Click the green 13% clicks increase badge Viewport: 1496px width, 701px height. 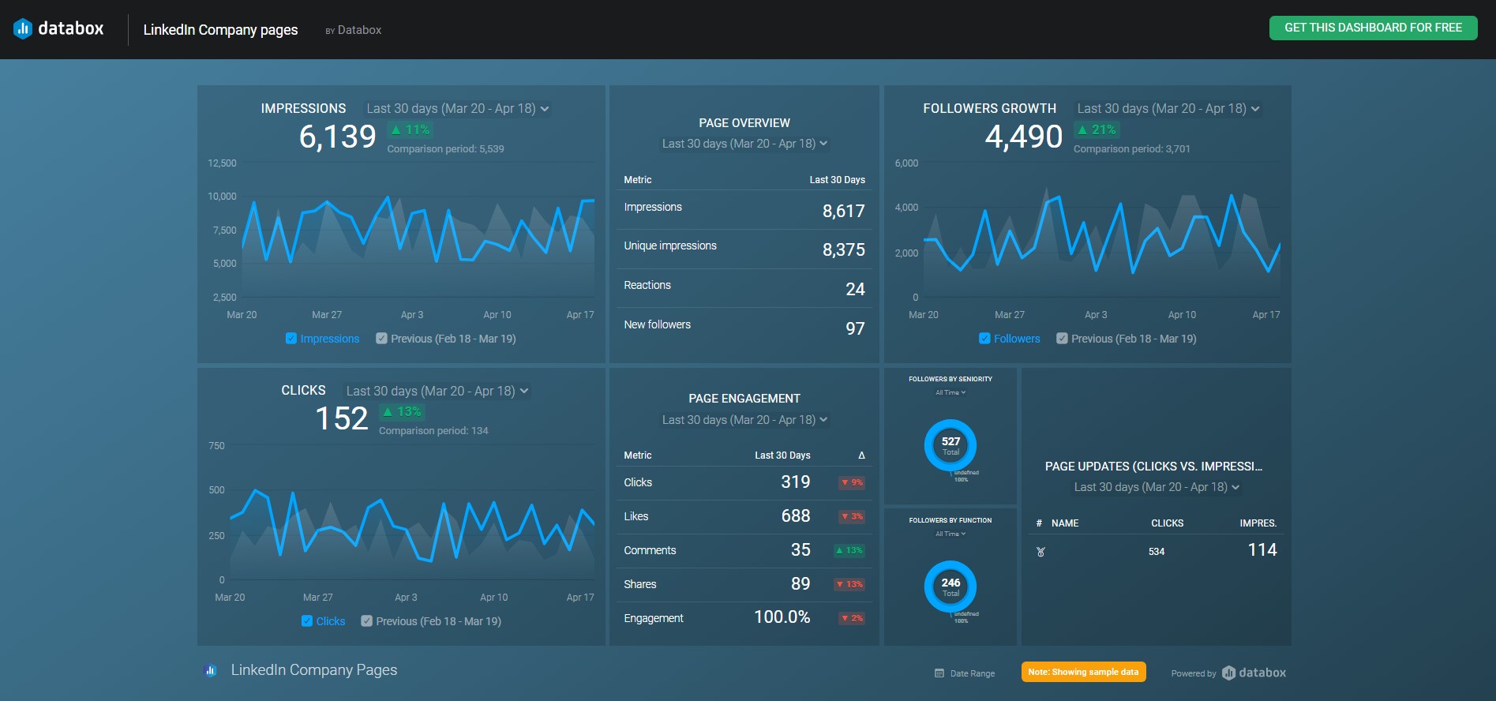tap(403, 411)
